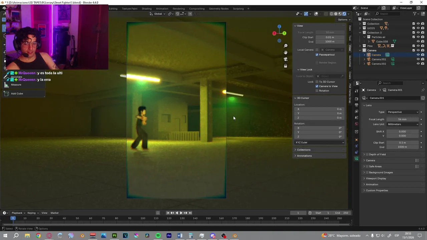
Task: Switch to the Shading workspace tab
Action: click(146, 9)
